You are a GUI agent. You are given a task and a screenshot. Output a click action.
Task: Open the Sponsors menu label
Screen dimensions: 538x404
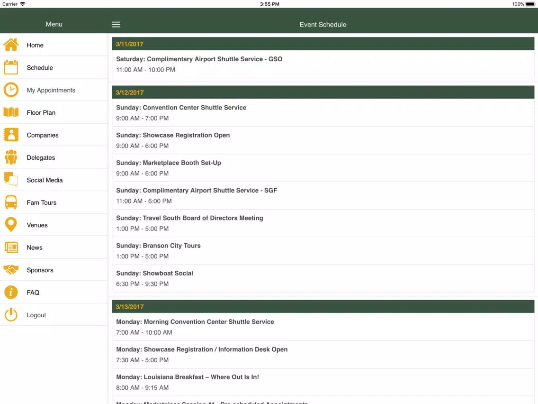click(40, 270)
